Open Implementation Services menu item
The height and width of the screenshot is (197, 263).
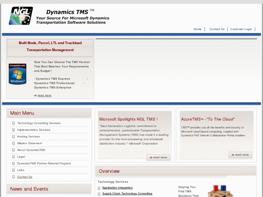point(34,130)
